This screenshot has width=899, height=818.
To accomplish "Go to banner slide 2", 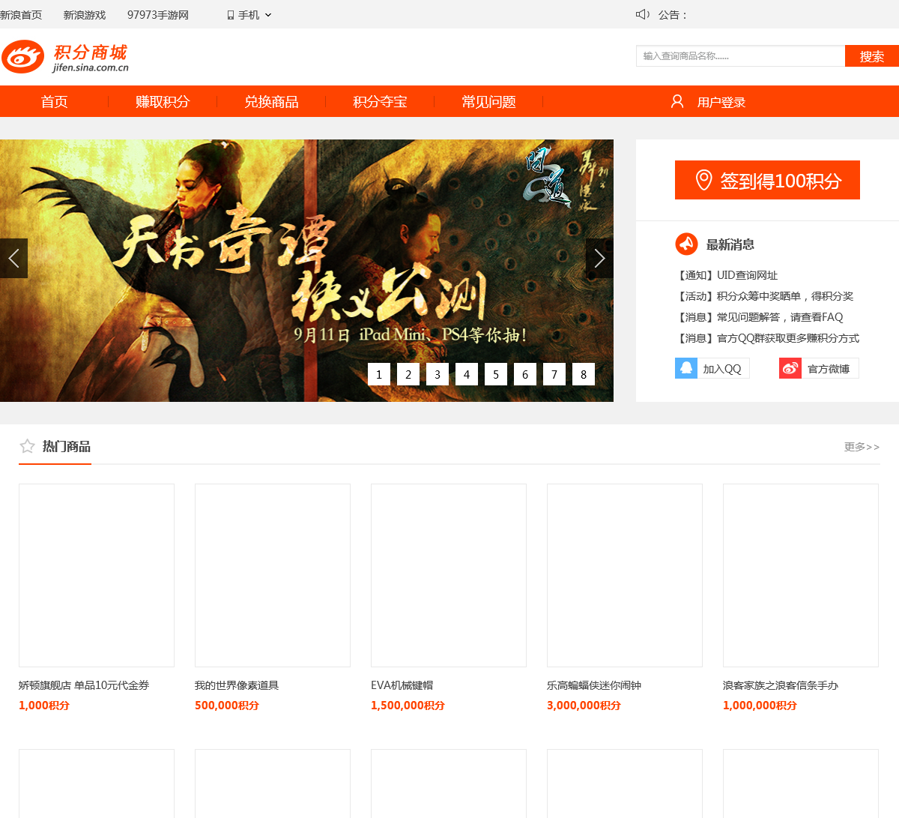I will (x=408, y=374).
